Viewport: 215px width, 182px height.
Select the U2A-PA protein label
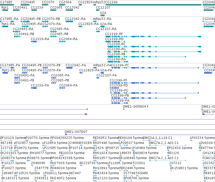tap(106, 70)
